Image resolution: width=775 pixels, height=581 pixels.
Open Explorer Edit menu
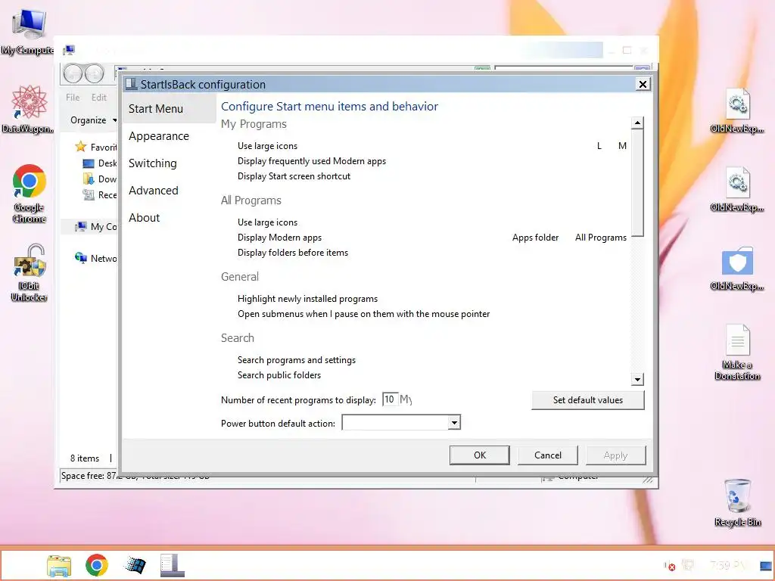click(x=99, y=98)
